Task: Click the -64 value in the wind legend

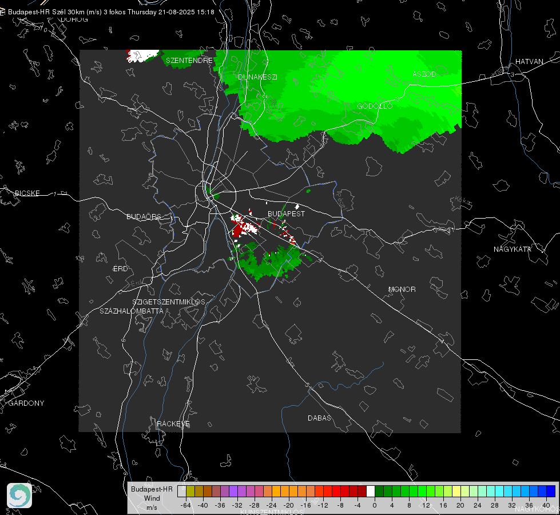Action: point(186,505)
